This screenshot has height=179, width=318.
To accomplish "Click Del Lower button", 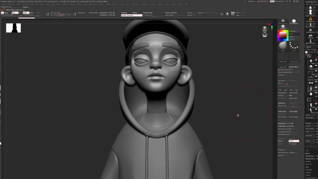I will point(283,80).
